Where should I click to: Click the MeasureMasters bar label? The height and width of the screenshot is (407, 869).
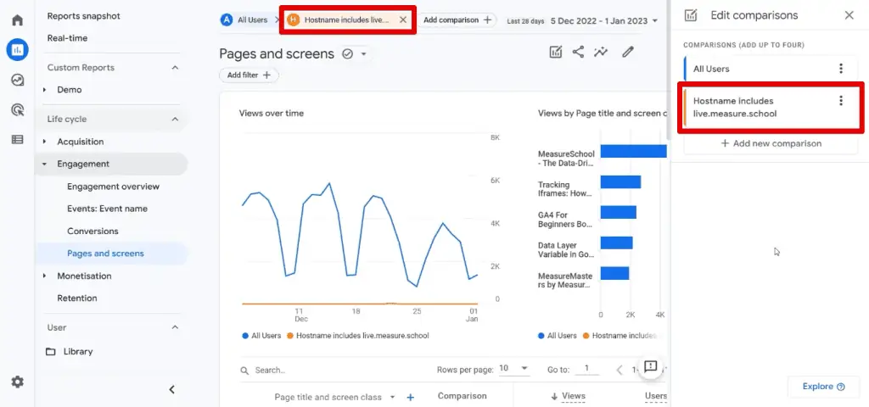click(565, 280)
